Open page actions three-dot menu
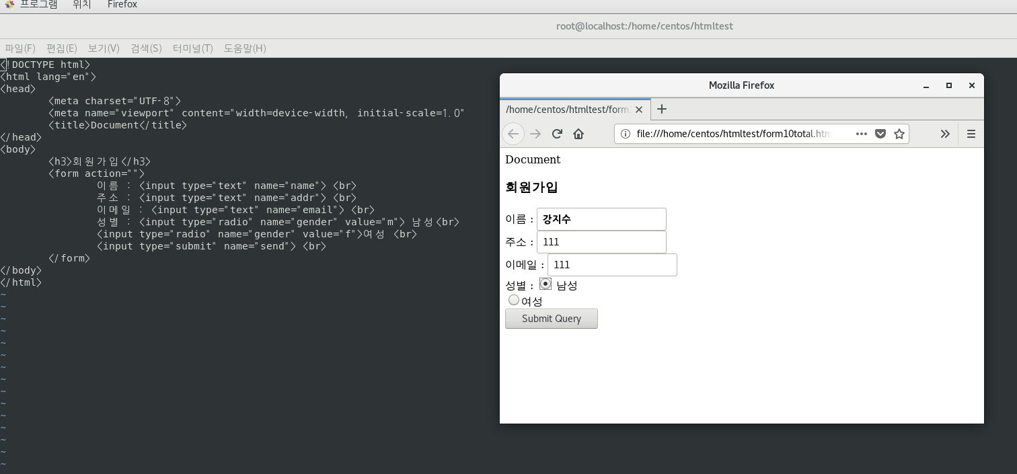Viewport: 1017px width, 474px height. tap(861, 134)
